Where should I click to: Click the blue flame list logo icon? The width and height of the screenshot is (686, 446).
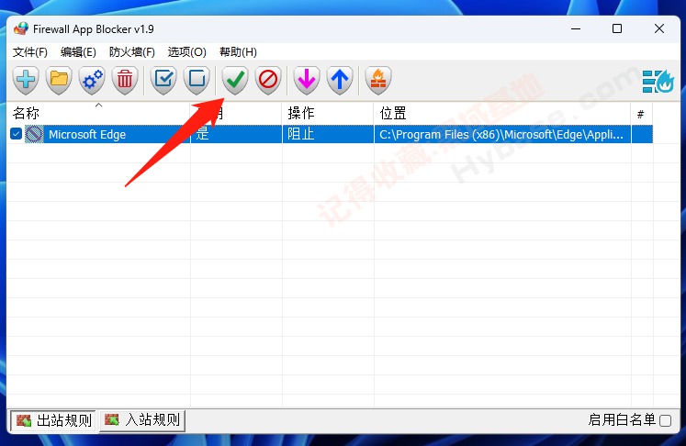(658, 82)
